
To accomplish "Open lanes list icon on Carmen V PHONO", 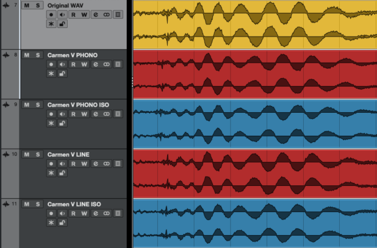I will coord(118,64).
